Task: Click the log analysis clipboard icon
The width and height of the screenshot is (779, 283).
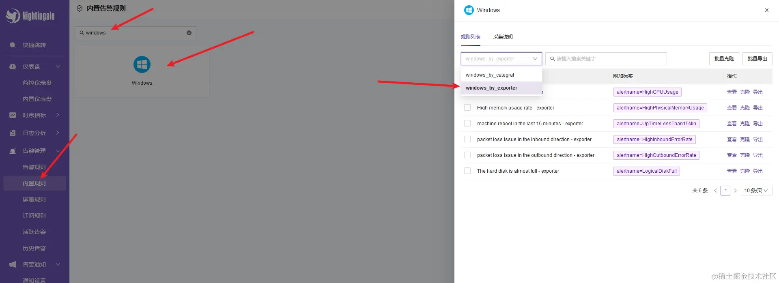Action: point(13,133)
